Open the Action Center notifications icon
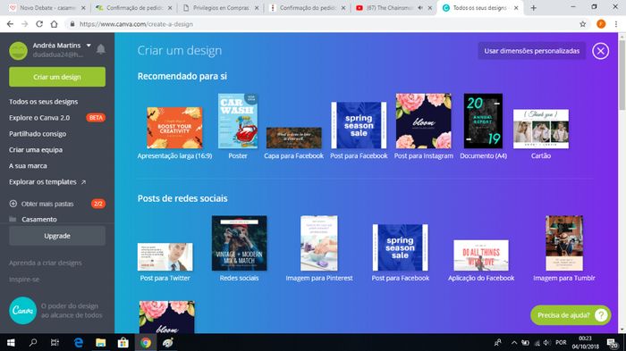Image resolution: width=626 pixels, height=351 pixels. click(x=613, y=343)
